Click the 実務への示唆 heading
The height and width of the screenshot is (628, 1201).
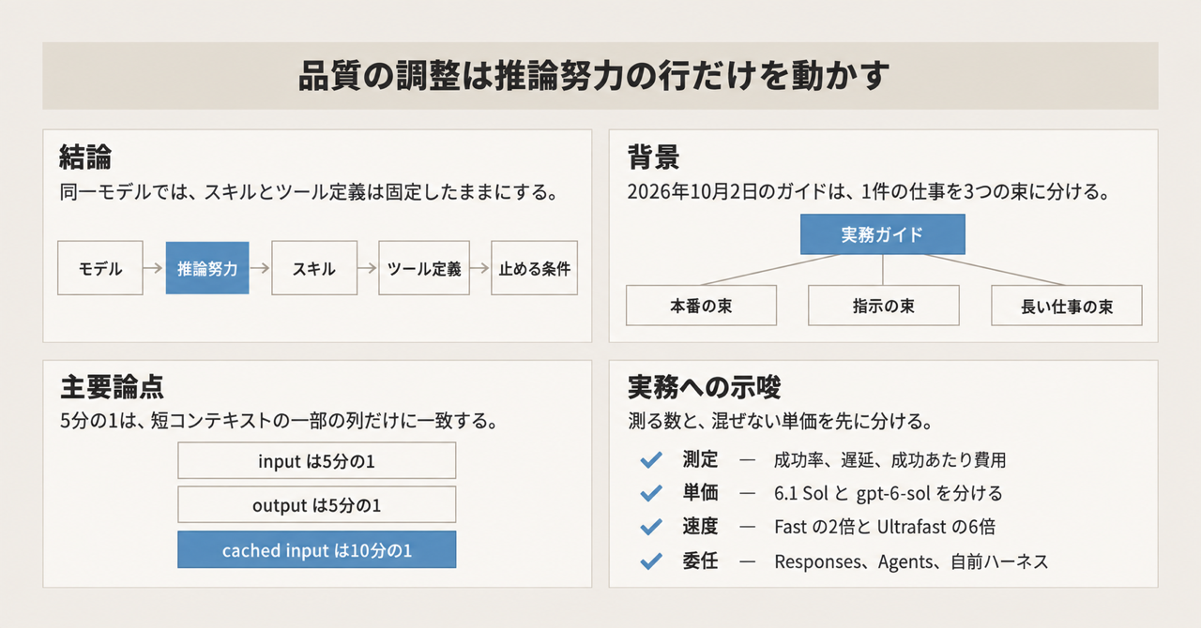pyautogui.click(x=705, y=387)
